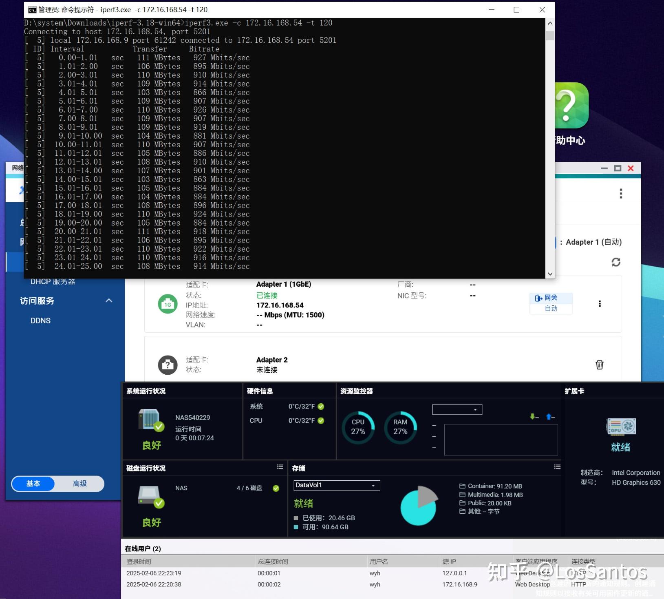This screenshot has height=599, width=664.
Task: Open three-dot menu in network window header
Action: point(621,193)
